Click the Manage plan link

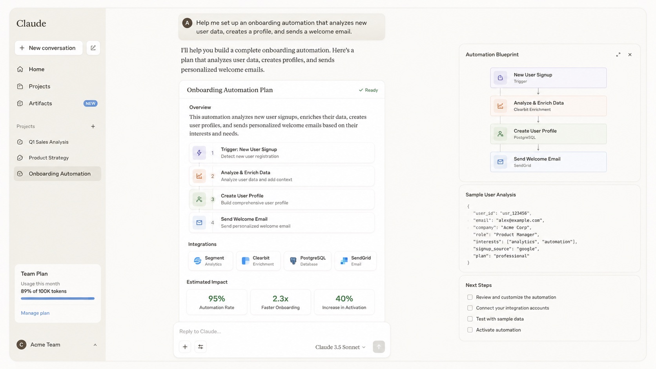(x=35, y=313)
